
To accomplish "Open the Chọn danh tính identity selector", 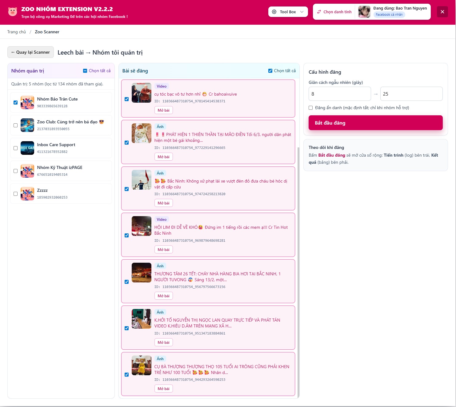I will pos(334,12).
